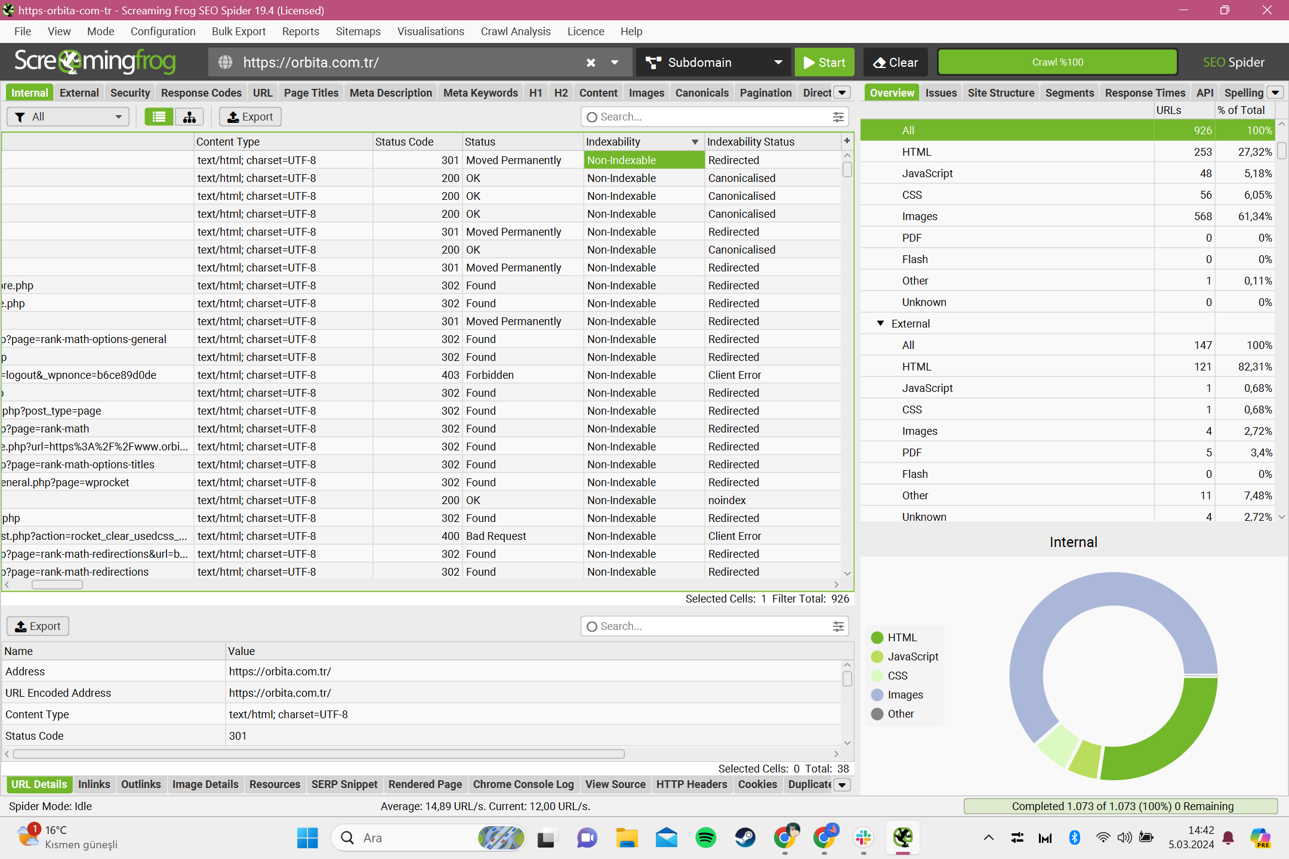This screenshot has width=1289, height=859.
Task: Show more overview tabs overflow arrow
Action: pyautogui.click(x=1275, y=92)
